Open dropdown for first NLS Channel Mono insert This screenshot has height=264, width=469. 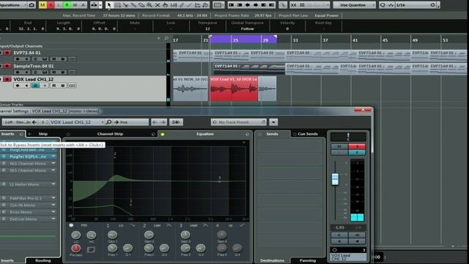53,164
